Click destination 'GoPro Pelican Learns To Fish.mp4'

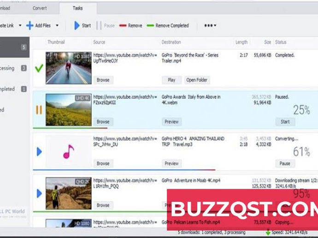pyautogui.click(x=191, y=222)
